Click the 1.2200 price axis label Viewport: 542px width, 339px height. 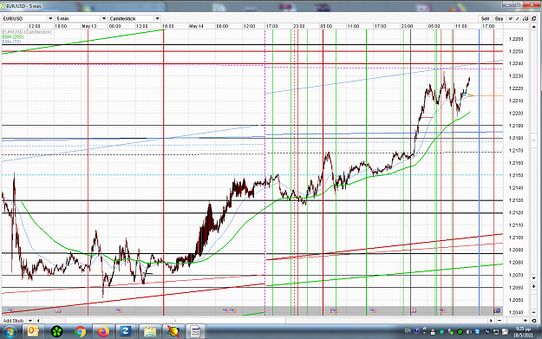click(516, 114)
